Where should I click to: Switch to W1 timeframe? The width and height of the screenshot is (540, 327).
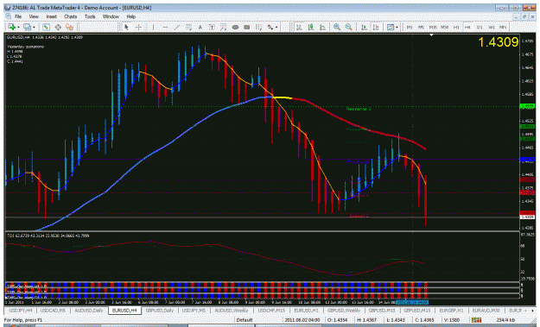click(492, 27)
